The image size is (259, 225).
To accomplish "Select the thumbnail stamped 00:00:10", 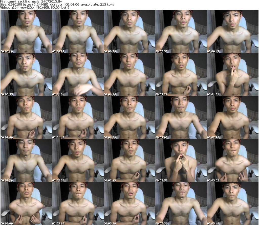I will point(26,31).
